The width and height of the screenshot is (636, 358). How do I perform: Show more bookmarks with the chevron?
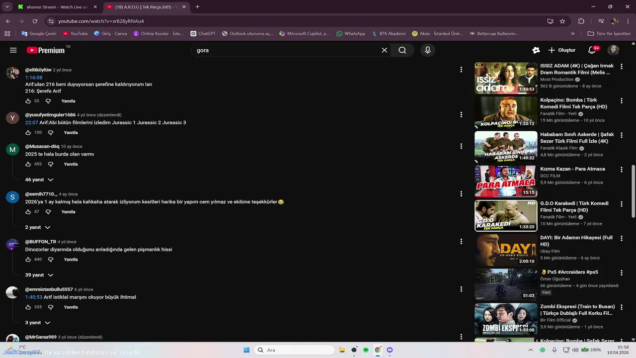[x=572, y=34]
